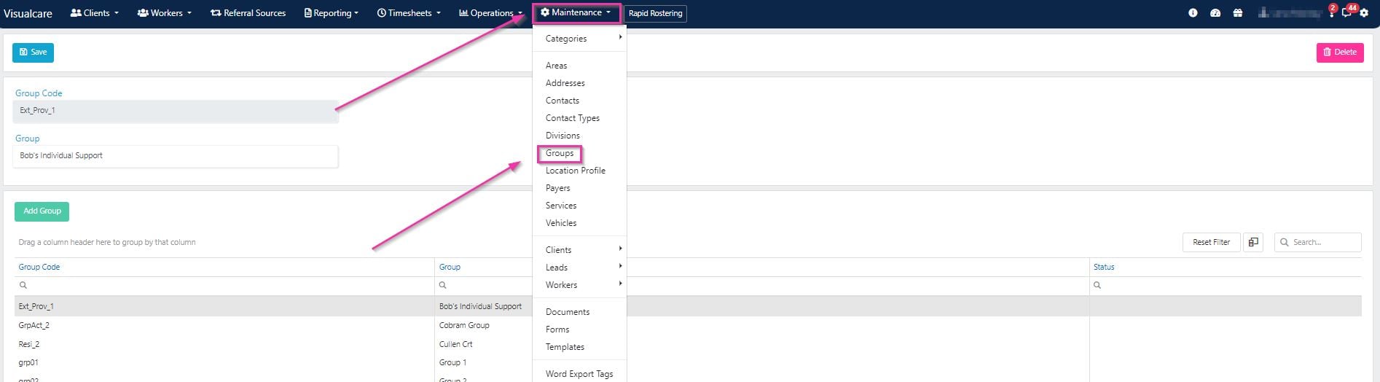The image size is (1380, 382).
Task: Click Cullen Crt cell
Action: point(455,344)
